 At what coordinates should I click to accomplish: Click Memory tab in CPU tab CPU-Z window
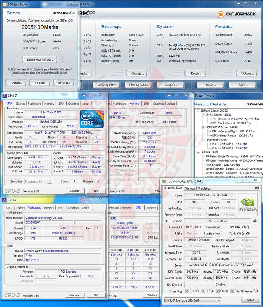click(49, 104)
